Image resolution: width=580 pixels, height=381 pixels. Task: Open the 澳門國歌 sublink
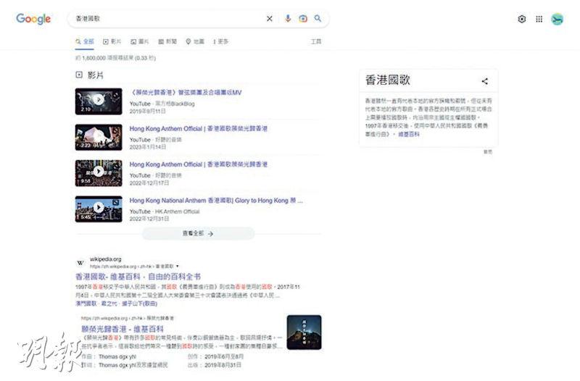coord(86,303)
